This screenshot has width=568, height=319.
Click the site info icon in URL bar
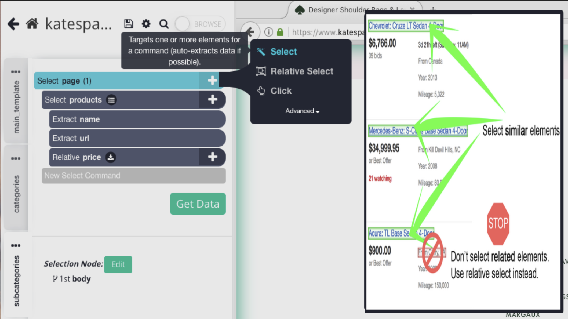click(268, 32)
